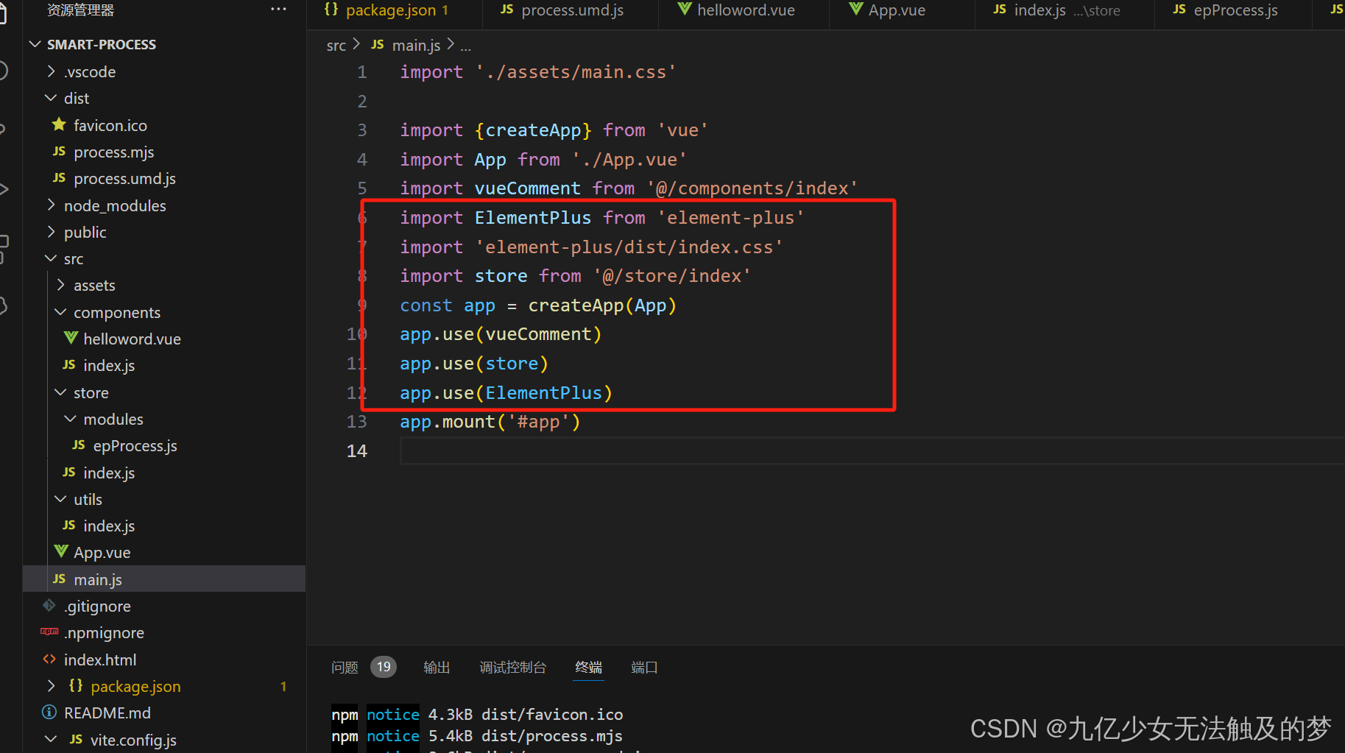The height and width of the screenshot is (753, 1345).
Task: Open App.vue in file tree
Action: click(x=102, y=552)
